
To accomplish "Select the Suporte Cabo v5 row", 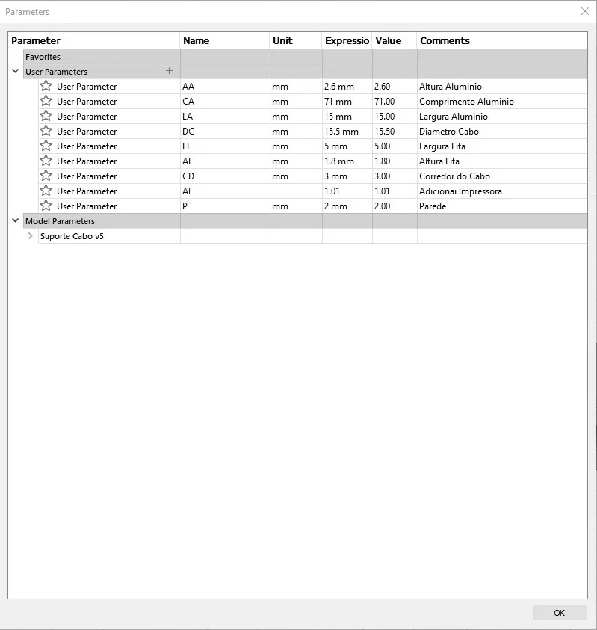I will pos(312,236).
